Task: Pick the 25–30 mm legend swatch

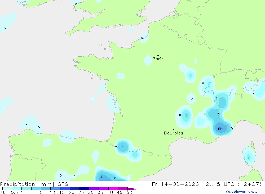Action: point(84,189)
